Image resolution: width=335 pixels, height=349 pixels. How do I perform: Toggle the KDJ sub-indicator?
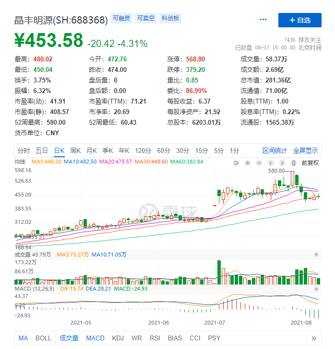(x=118, y=338)
